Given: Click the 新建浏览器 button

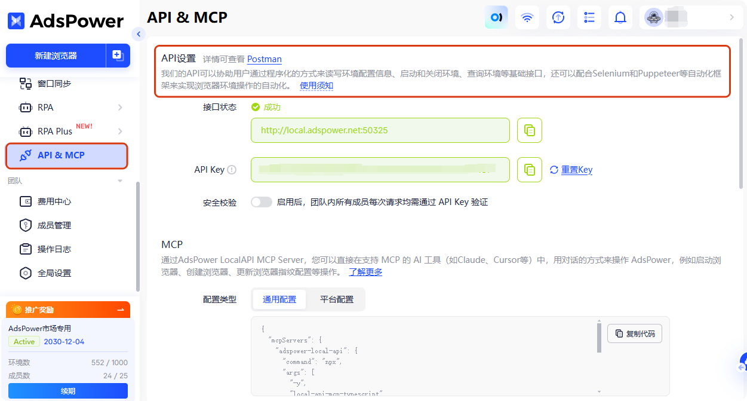Looking at the screenshot, I should (56, 56).
